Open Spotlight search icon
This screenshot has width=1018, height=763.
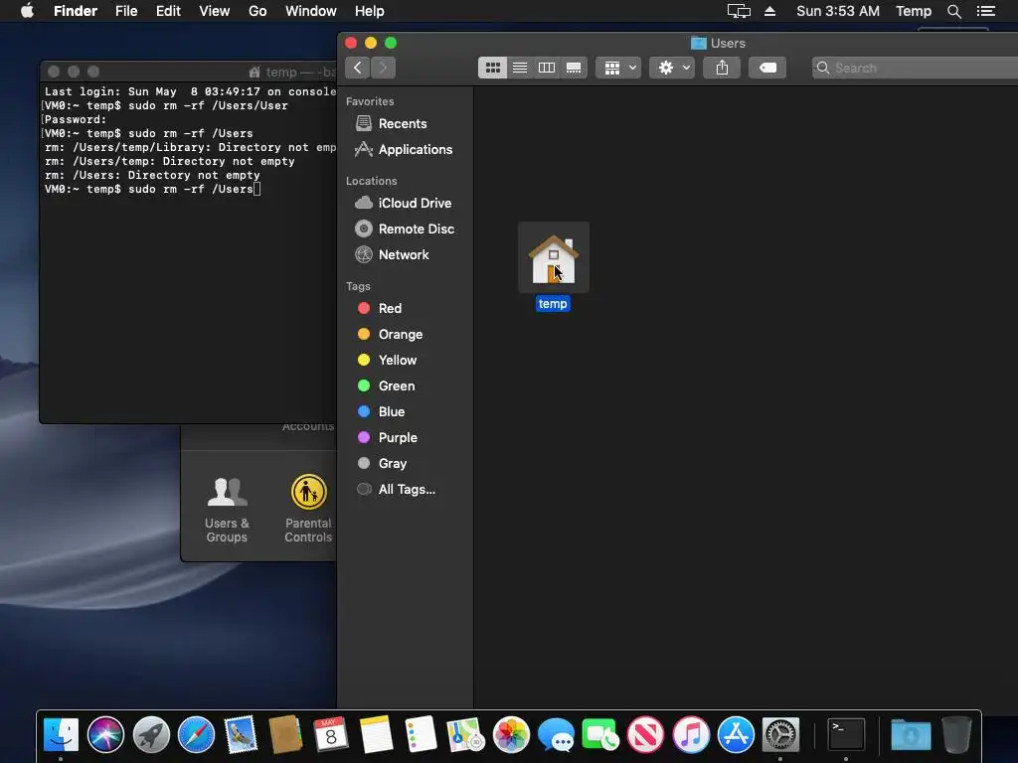(953, 11)
